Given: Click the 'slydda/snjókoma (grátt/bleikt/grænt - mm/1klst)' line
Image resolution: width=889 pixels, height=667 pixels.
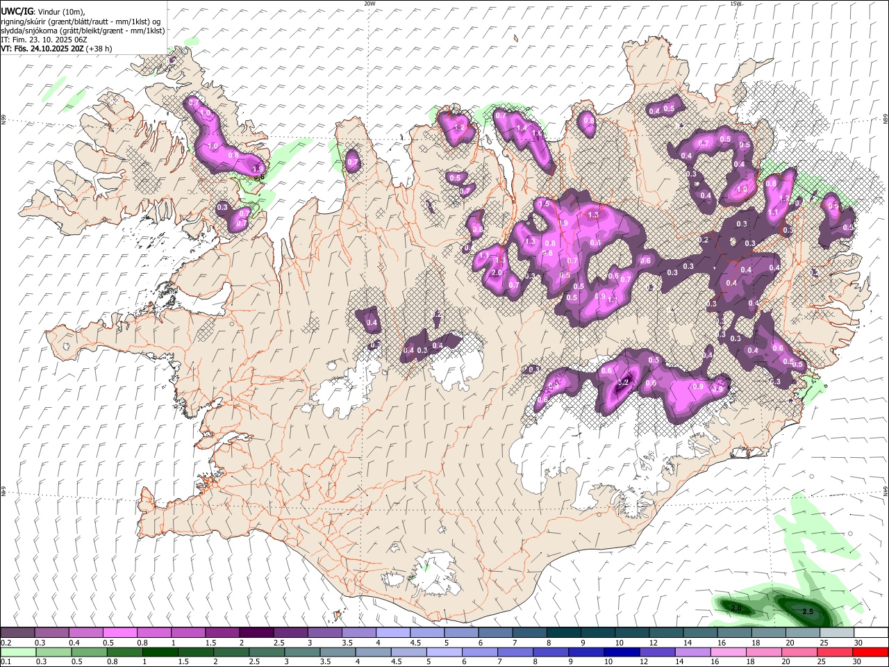Looking at the screenshot, I should [83, 31].
